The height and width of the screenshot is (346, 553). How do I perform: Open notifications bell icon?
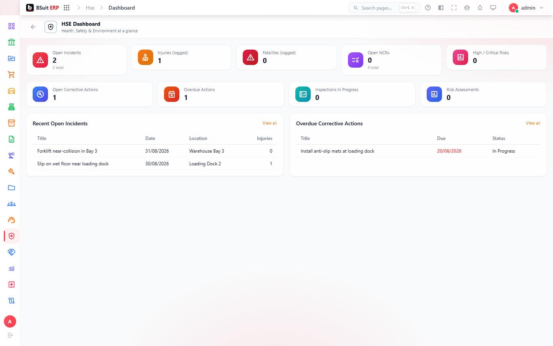click(480, 8)
